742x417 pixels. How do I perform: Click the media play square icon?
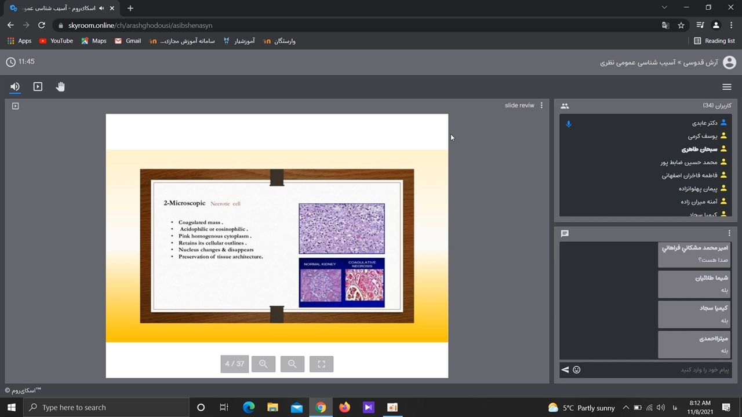(x=38, y=87)
